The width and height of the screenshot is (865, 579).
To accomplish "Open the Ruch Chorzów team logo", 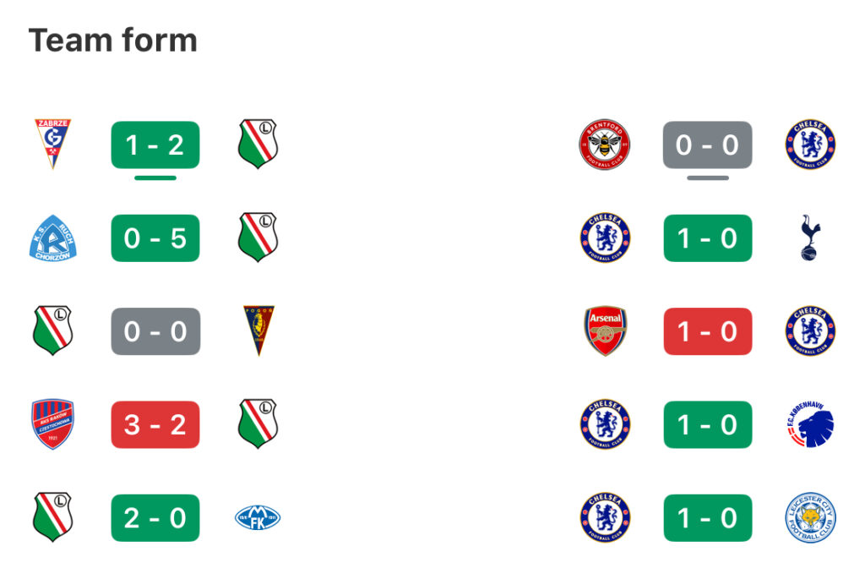I will 53,238.
